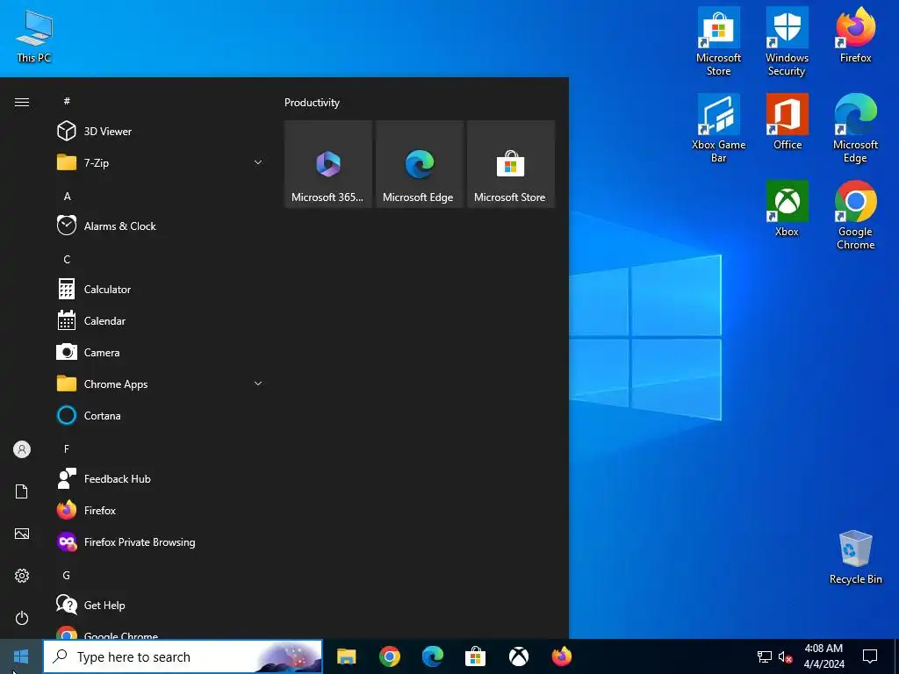The width and height of the screenshot is (899, 674).
Task: Click the C letter group header
Action: pos(67,260)
